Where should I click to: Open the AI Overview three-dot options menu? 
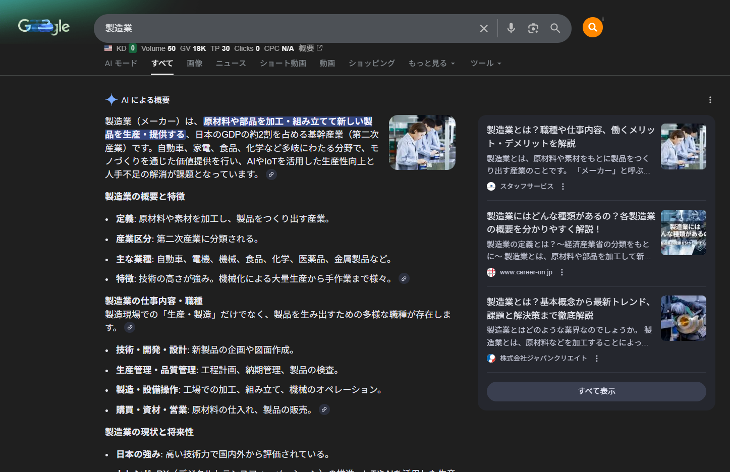(710, 100)
